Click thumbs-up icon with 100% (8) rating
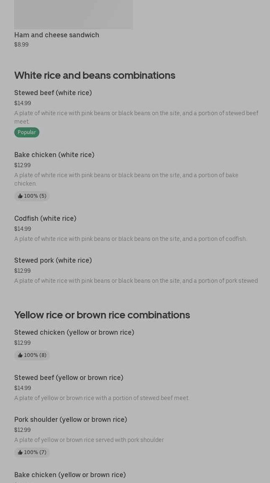The width and height of the screenshot is (270, 483). [x=20, y=355]
